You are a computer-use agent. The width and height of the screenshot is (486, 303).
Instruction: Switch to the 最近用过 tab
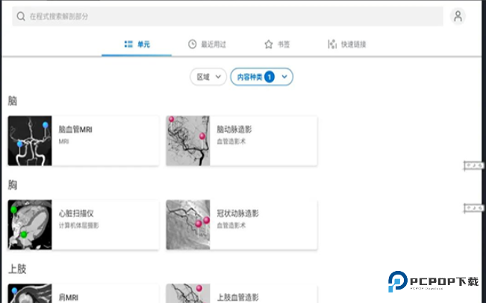(207, 44)
